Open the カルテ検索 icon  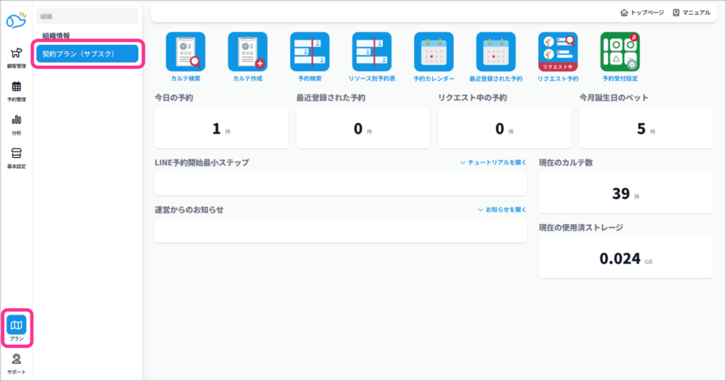[185, 52]
